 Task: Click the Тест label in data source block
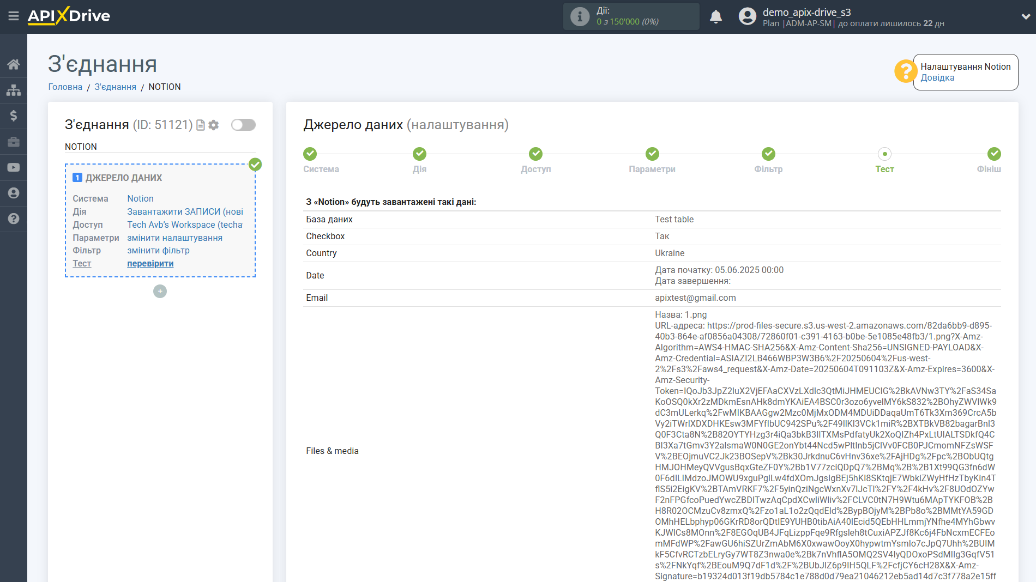coord(82,263)
